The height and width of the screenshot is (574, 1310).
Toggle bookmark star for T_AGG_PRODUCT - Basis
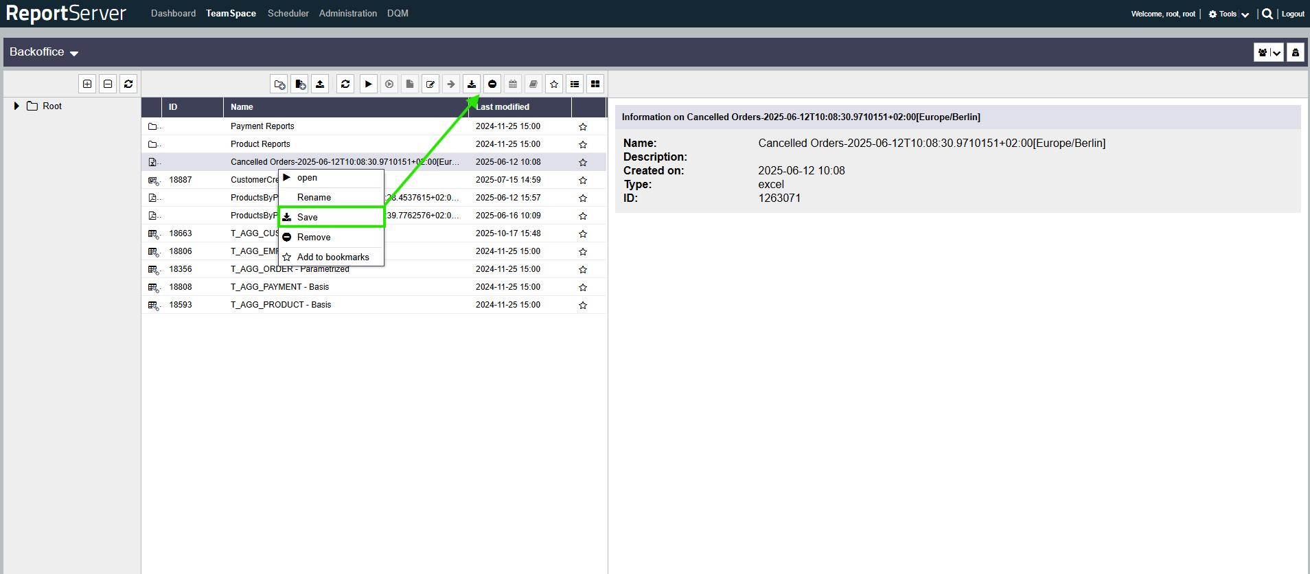coord(583,305)
